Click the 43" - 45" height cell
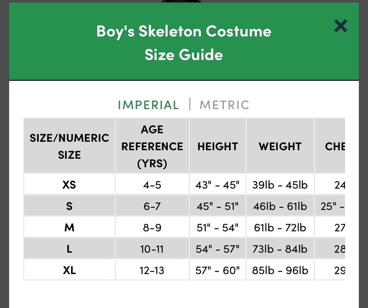368x308 pixels. [x=217, y=185]
